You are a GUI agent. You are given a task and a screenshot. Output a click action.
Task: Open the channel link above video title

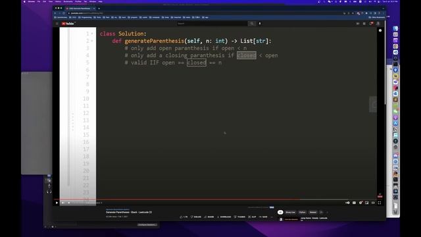click(x=117, y=209)
